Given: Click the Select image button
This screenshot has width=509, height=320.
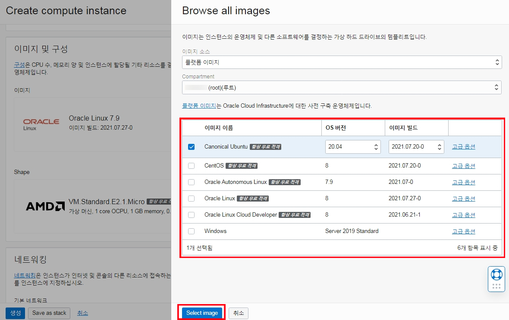Looking at the screenshot, I should tap(202, 313).
